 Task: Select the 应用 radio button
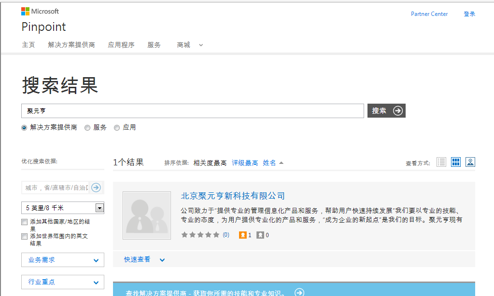(117, 128)
